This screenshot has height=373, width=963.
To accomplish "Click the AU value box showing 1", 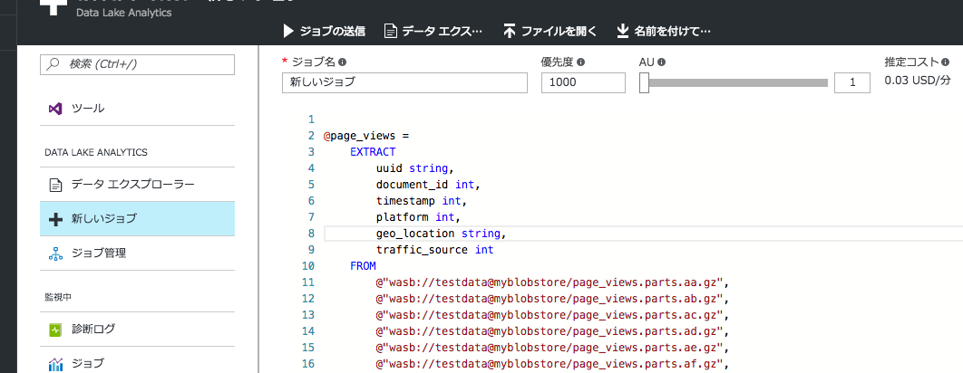I will 852,82.
